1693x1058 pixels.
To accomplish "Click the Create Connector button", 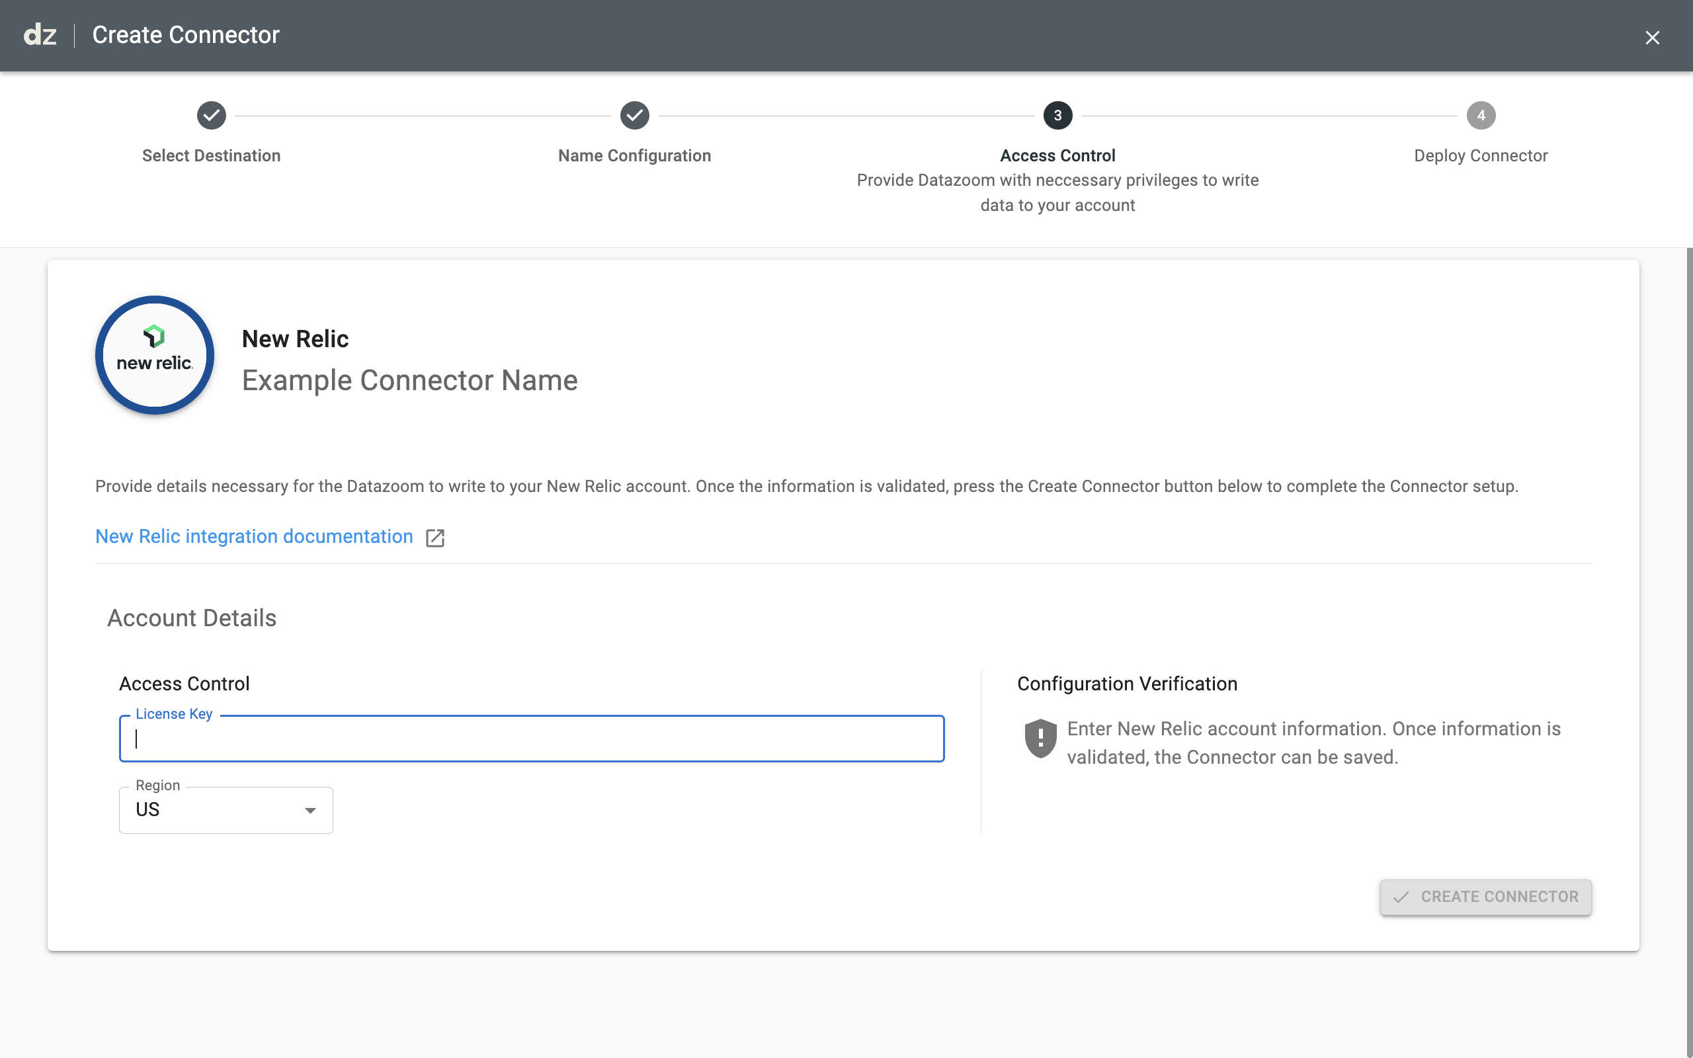I will pyautogui.click(x=1485, y=897).
